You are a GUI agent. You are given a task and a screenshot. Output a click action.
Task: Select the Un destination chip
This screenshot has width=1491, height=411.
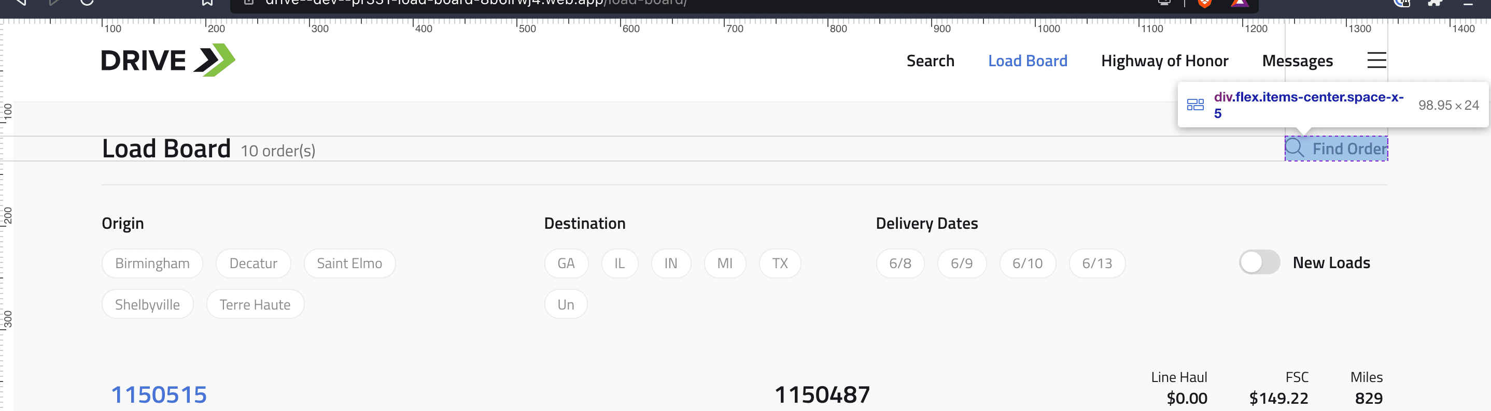[566, 305]
